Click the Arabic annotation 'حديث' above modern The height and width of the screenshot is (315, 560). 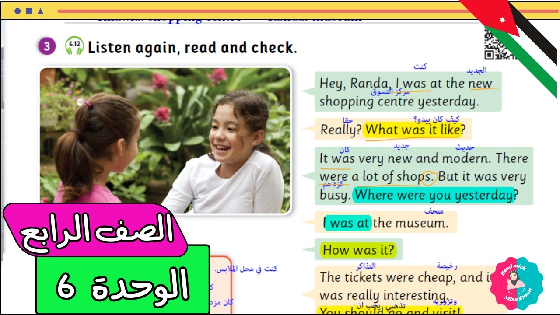coord(465,147)
